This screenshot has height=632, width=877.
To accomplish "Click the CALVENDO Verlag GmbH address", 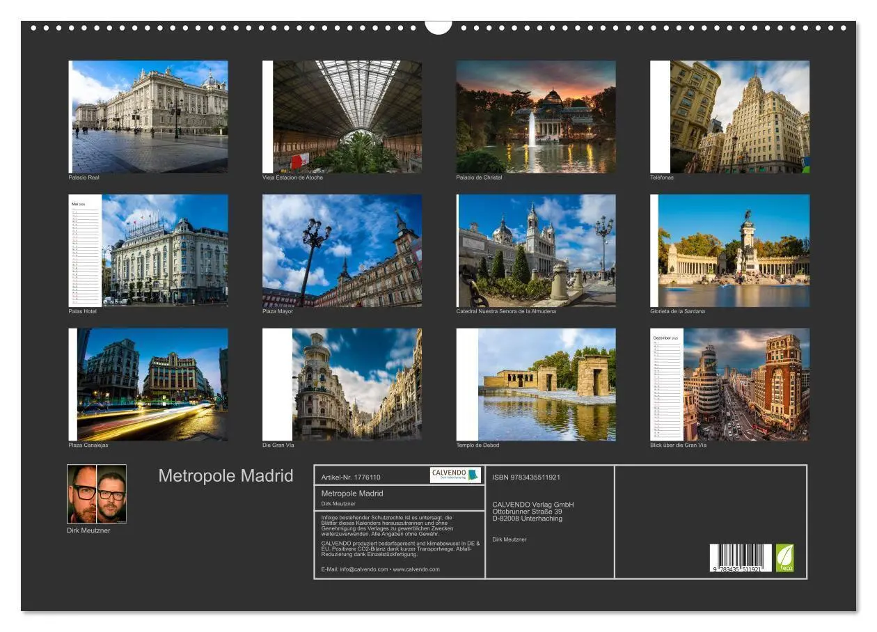I will click(533, 512).
